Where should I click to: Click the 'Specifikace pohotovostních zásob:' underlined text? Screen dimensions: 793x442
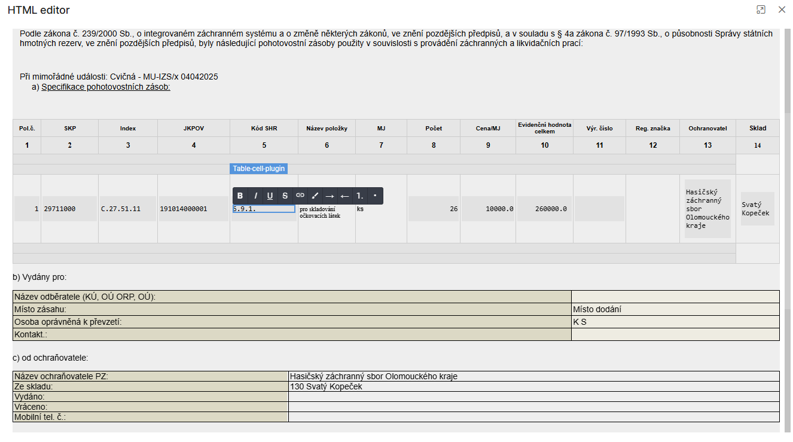point(106,87)
